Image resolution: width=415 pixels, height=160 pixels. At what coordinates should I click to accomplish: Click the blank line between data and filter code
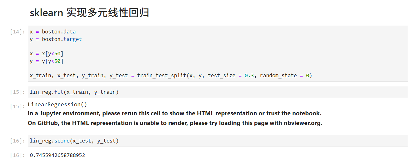click(218, 46)
